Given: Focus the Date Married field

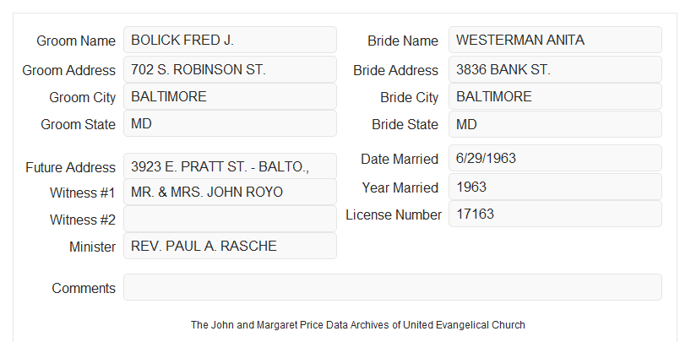Looking at the screenshot, I should [555, 158].
